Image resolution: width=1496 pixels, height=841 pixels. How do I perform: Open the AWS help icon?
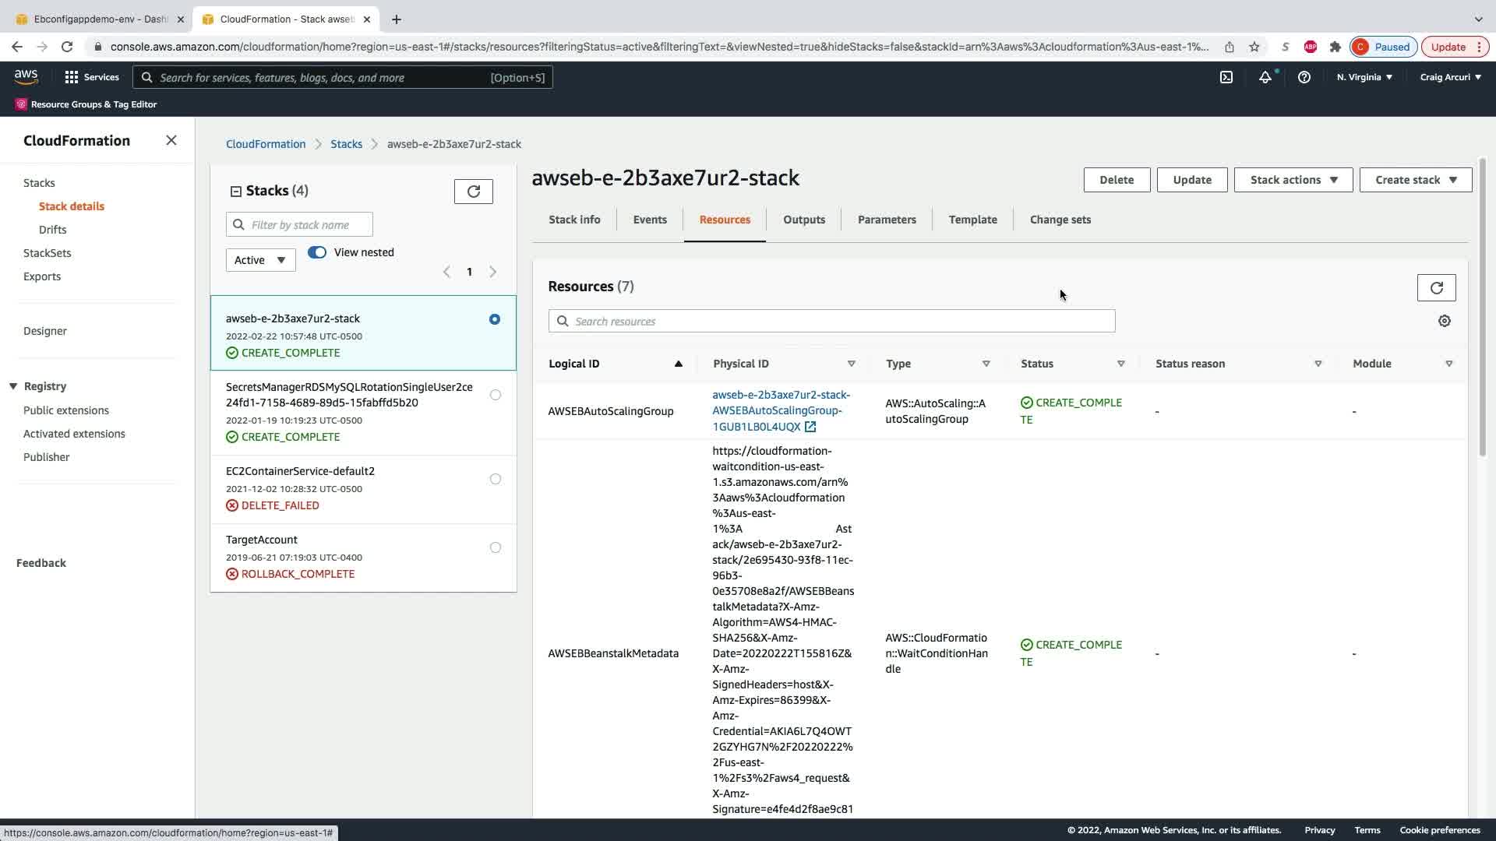(x=1304, y=77)
